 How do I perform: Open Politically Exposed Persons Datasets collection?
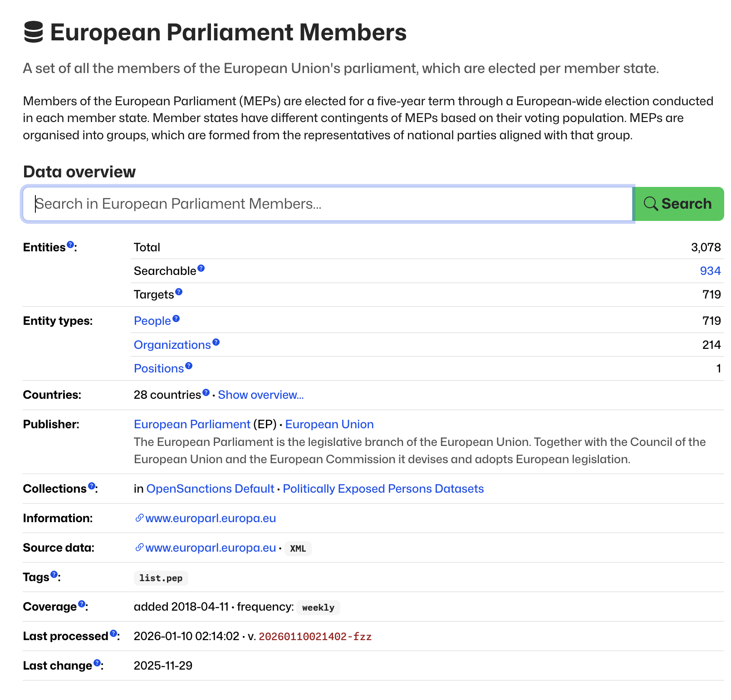point(383,489)
